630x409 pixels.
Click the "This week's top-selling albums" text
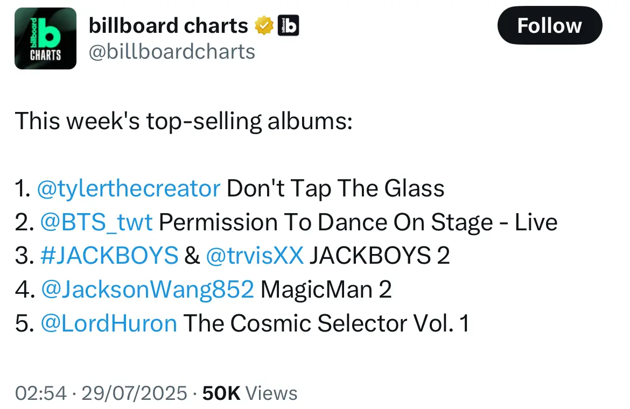pos(183,121)
